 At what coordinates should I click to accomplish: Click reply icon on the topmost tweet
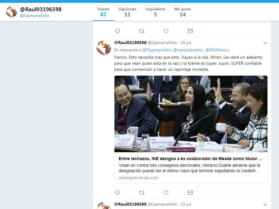pos(117,31)
